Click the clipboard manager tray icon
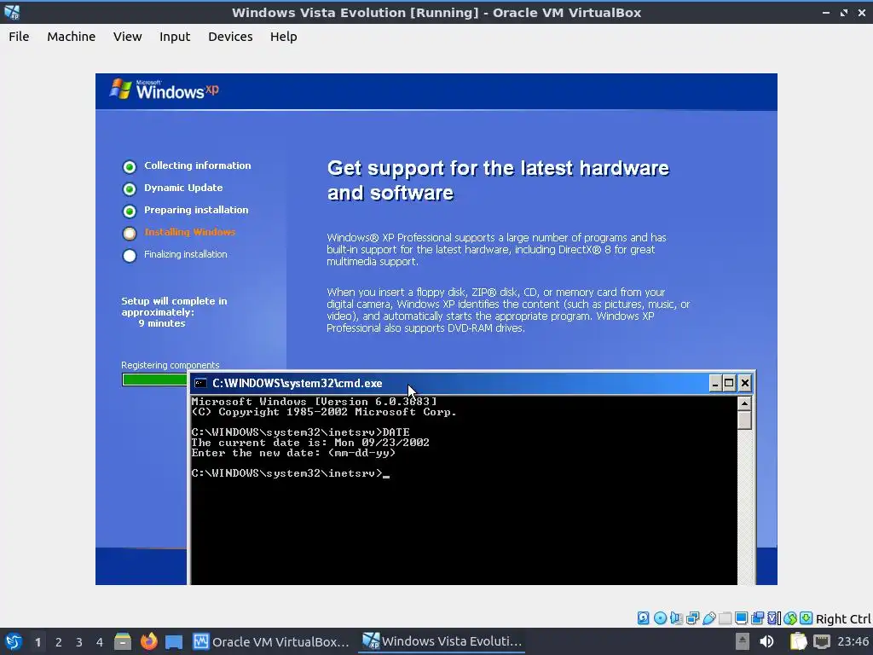 (x=798, y=641)
